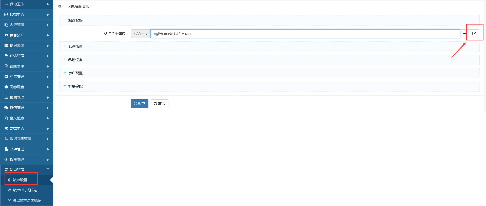
Task: Expand the 水印配置 section
Action: pos(75,73)
